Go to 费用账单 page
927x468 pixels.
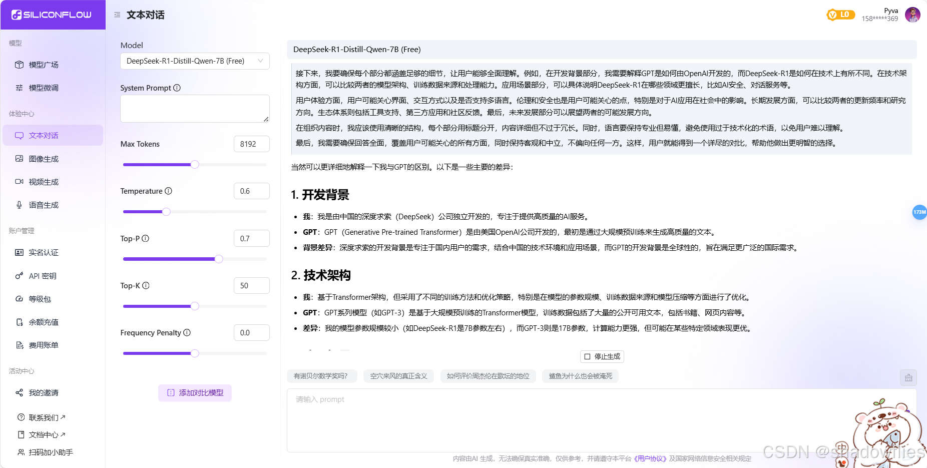click(x=53, y=345)
